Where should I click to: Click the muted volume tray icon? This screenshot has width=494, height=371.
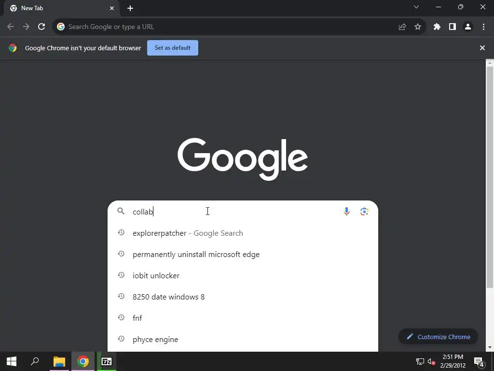432,361
